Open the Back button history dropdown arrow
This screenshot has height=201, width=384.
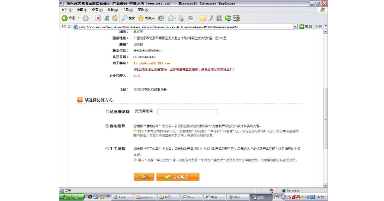pos(79,18)
